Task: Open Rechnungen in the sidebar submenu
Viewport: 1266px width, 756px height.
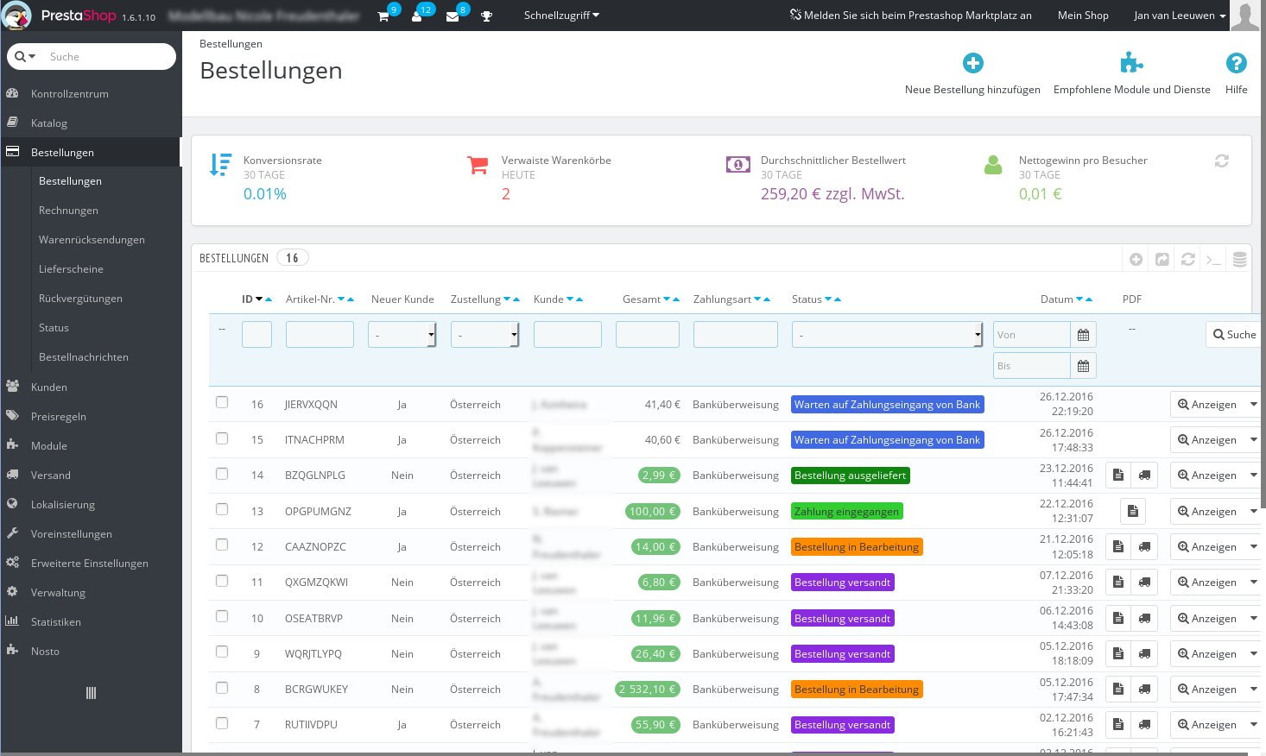Action: (x=68, y=211)
